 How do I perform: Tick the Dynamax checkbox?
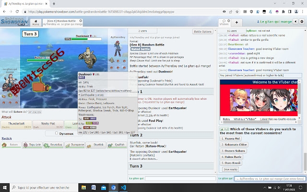coord(57,133)
